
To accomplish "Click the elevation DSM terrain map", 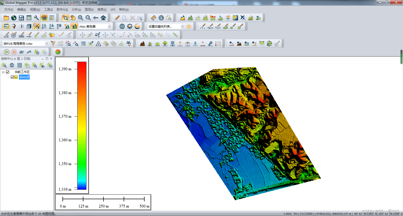I will [x=244, y=133].
